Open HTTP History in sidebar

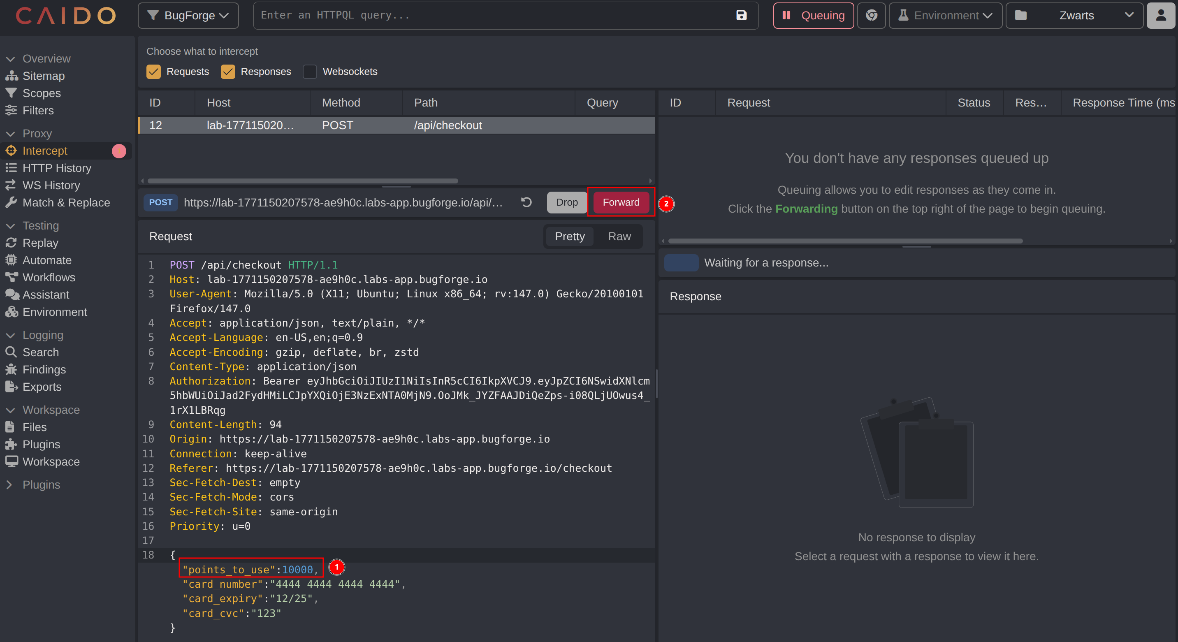click(x=57, y=168)
